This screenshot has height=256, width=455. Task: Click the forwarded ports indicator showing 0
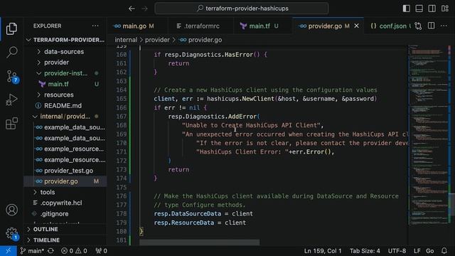101,251
